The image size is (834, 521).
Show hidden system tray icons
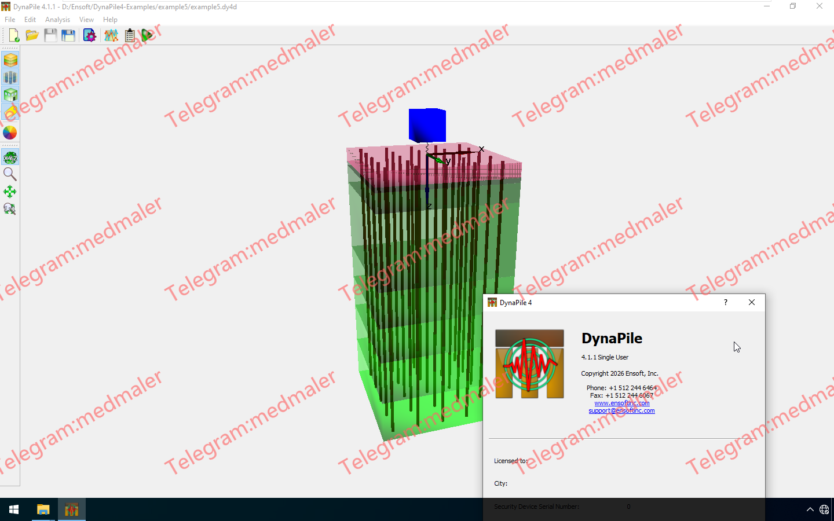coord(810,509)
